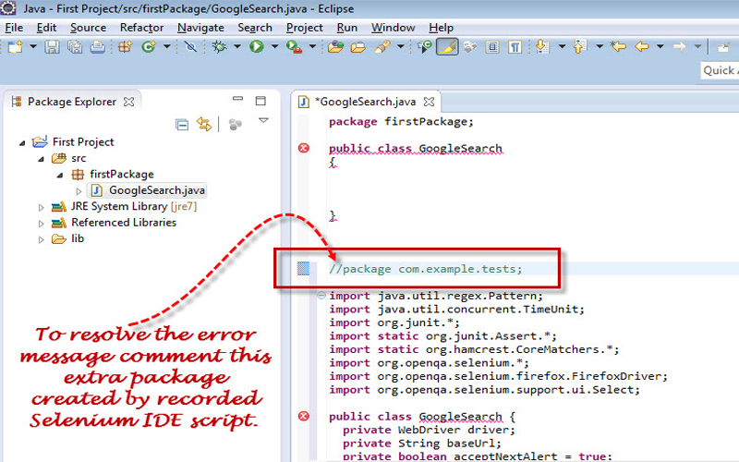Toggle Skip All Breakpoints icon

pyautogui.click(x=190, y=47)
